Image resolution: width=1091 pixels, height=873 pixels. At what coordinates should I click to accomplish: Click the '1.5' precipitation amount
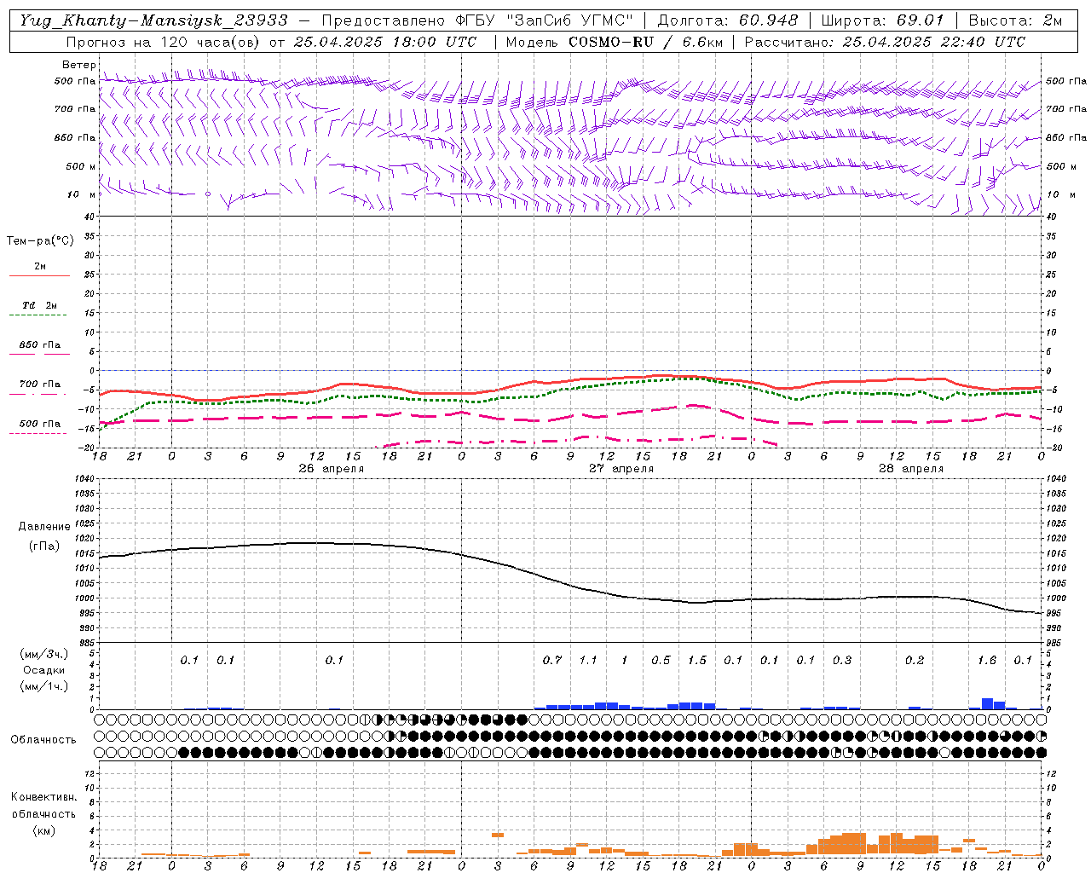tap(697, 661)
